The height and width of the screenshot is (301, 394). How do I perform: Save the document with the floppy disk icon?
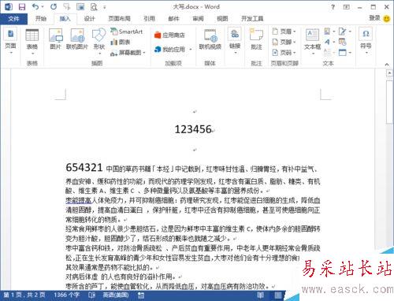click(x=22, y=7)
